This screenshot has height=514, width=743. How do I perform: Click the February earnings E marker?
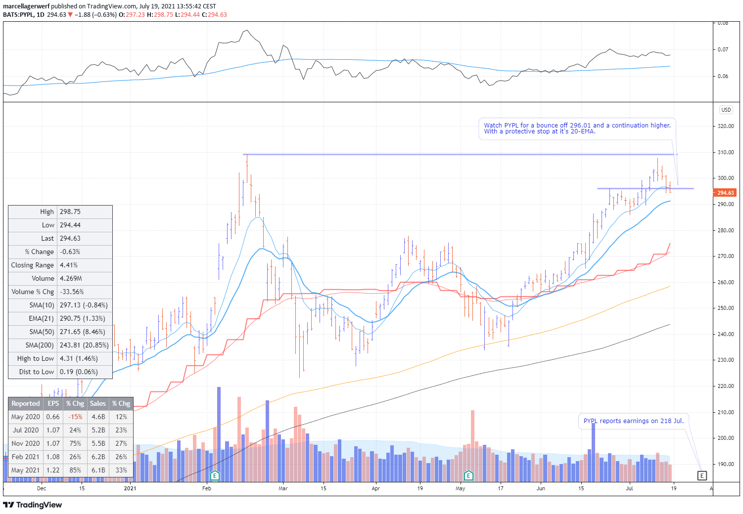215,476
